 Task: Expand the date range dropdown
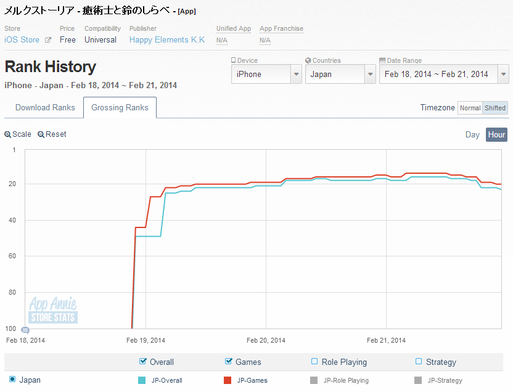pos(443,74)
